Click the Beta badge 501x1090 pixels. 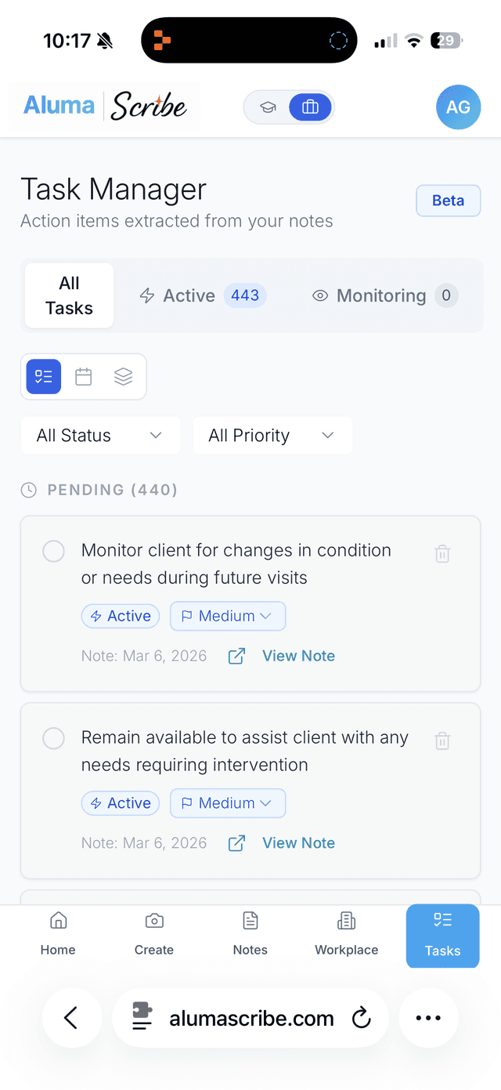pos(448,200)
